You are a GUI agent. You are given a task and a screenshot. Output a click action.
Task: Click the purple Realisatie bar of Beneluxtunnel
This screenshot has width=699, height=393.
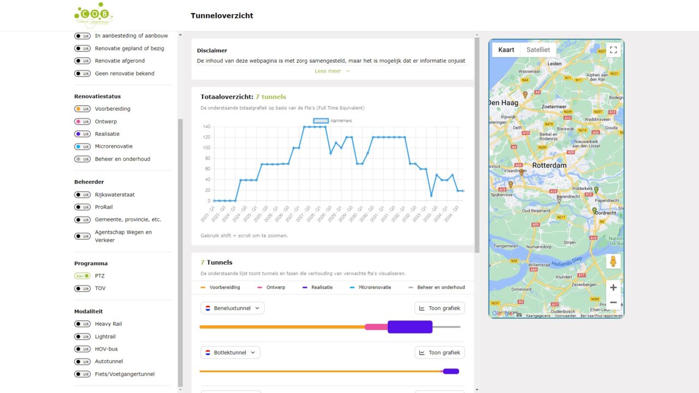tap(410, 327)
